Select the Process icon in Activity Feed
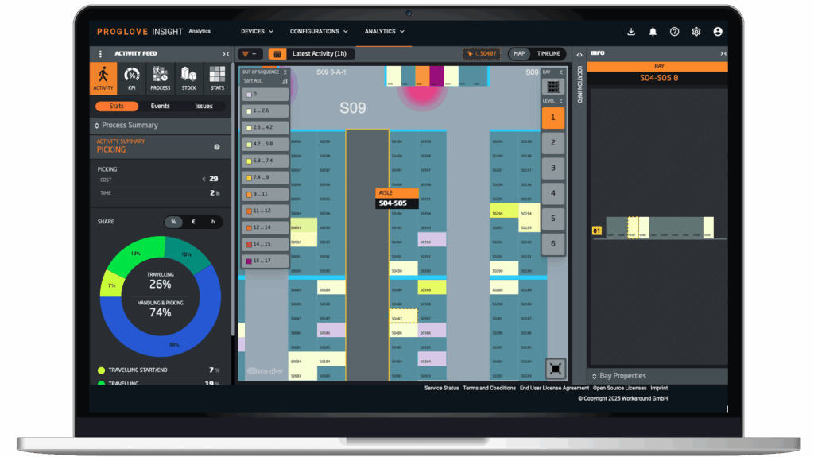This screenshot has height=457, width=814. [x=161, y=78]
